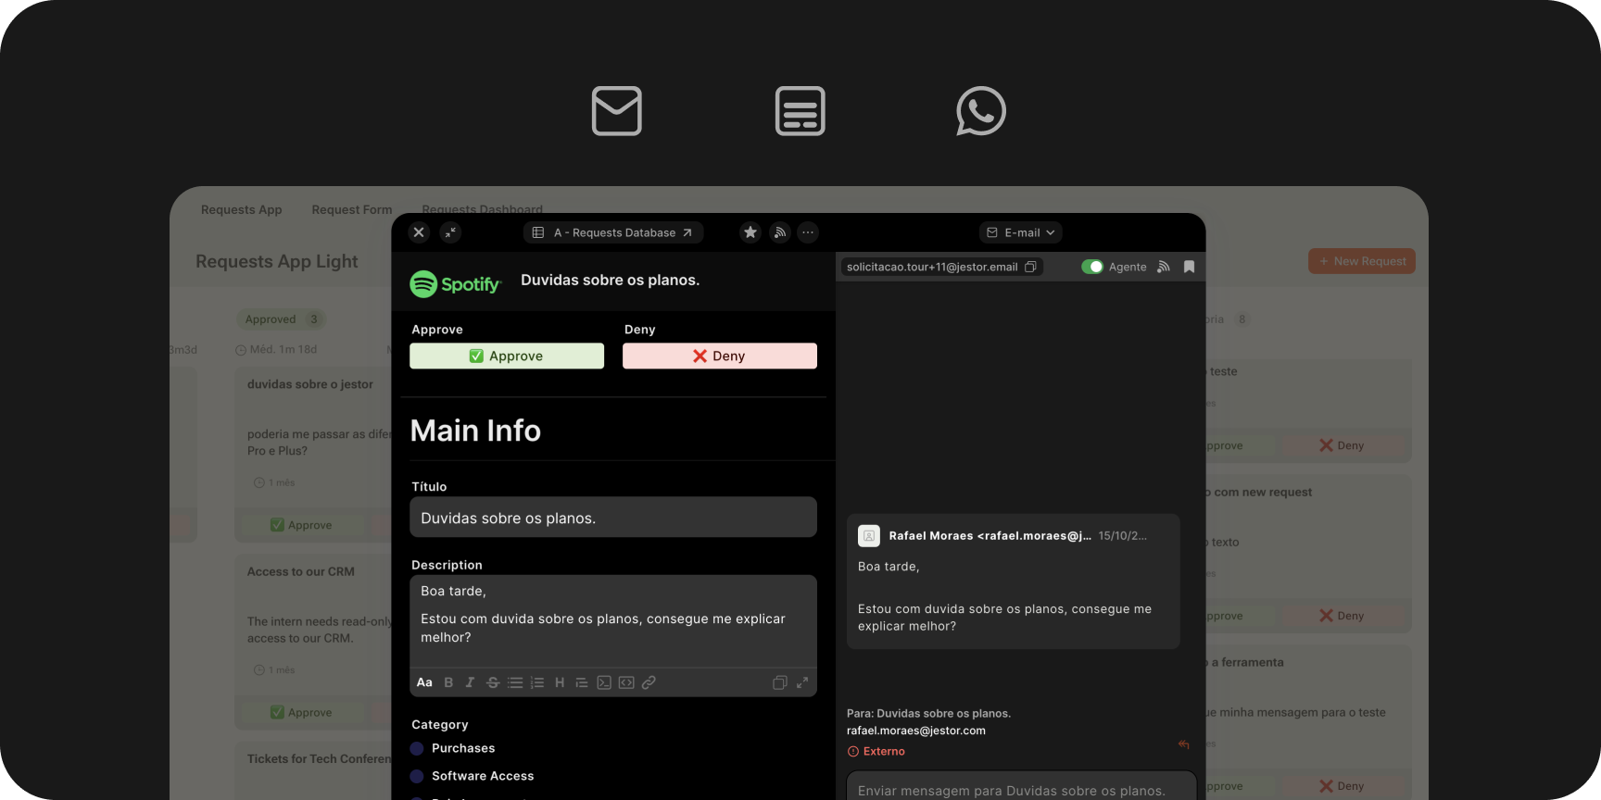
Task: Expand the description editor to fullscreen
Action: (x=802, y=682)
